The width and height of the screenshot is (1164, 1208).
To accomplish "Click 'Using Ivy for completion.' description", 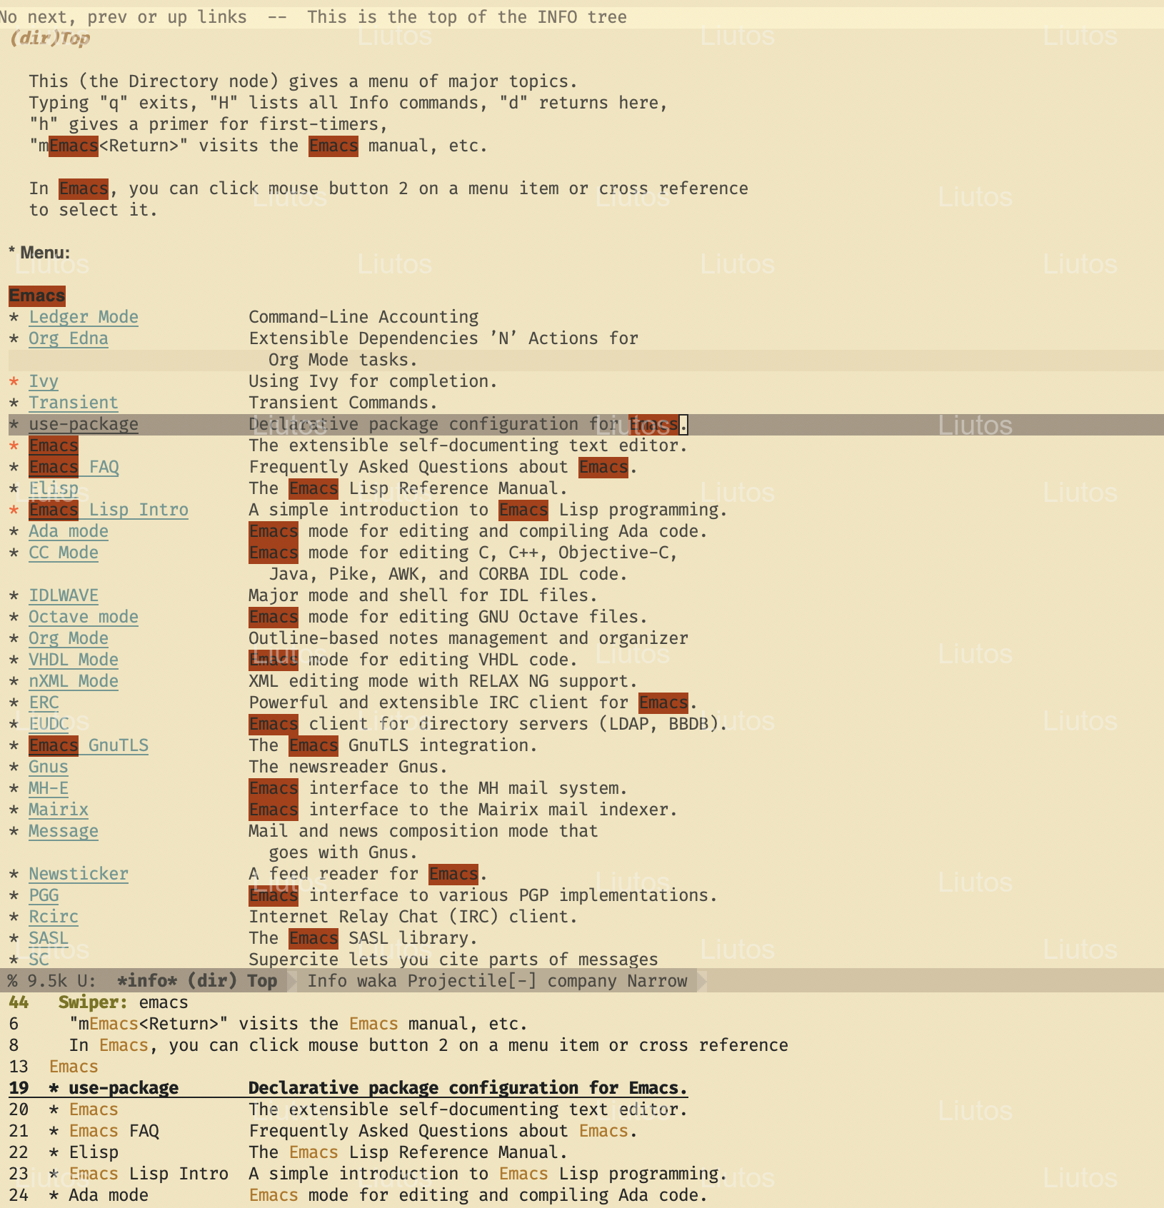I will click(373, 381).
